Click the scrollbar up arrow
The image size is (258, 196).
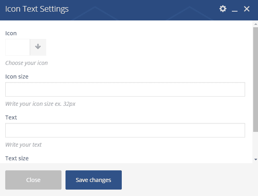pos(256,24)
